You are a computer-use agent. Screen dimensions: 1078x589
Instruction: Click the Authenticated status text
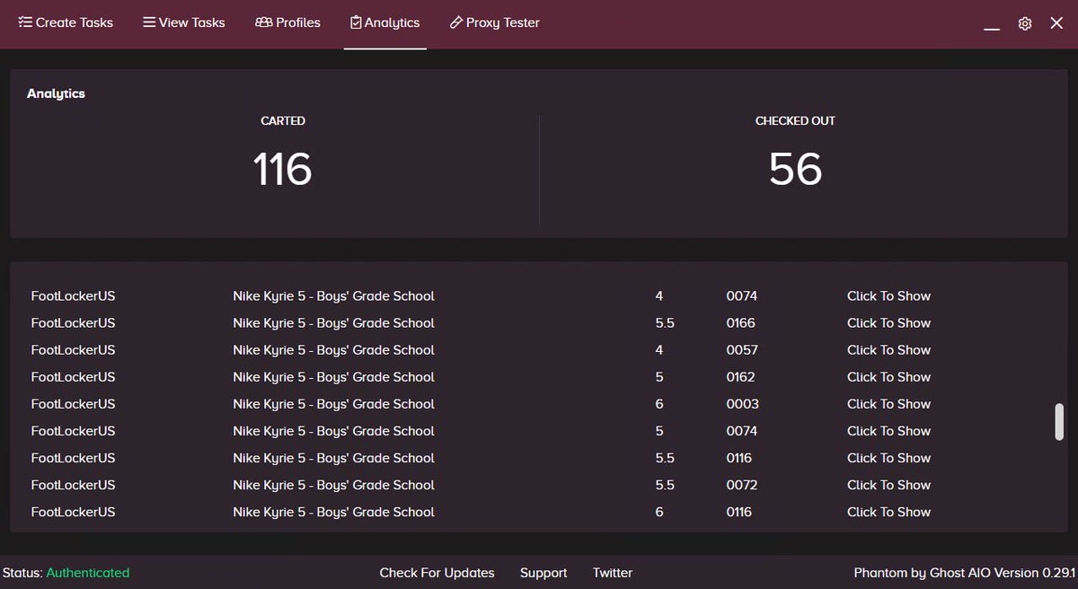click(x=88, y=573)
